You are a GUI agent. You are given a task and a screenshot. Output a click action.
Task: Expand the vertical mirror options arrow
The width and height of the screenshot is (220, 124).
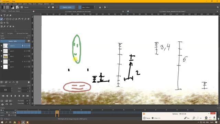tap(108, 7)
